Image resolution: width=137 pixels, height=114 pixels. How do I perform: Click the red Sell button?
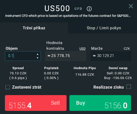click(x=36, y=103)
